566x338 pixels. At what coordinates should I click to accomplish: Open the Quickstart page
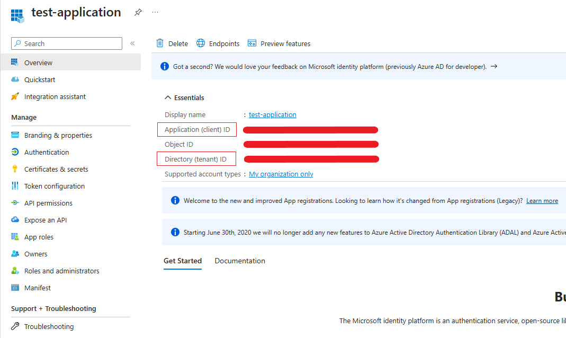[40, 79]
